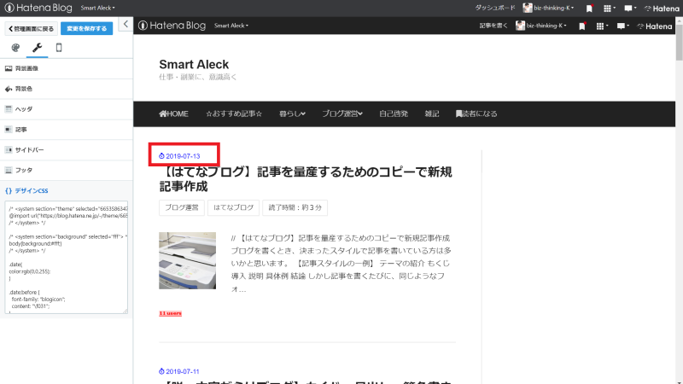Viewport: 683px width, 384px height.
Task: Open the preview header services grid icon
Action: (x=602, y=26)
